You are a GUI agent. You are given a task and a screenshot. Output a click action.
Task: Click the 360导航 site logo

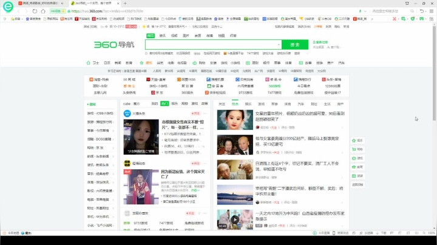point(114,44)
